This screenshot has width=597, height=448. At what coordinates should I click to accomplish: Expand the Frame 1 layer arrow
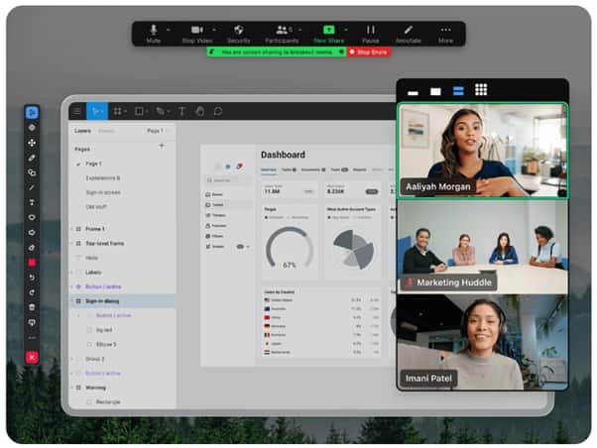72,229
